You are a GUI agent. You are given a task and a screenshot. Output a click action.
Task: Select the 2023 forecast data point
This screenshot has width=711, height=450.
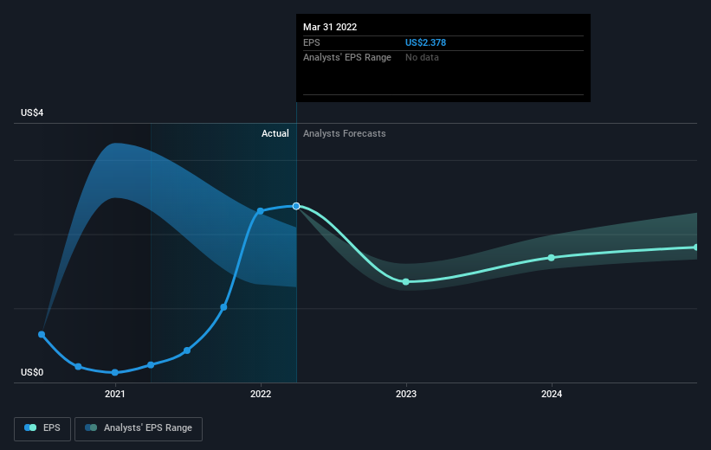click(406, 282)
